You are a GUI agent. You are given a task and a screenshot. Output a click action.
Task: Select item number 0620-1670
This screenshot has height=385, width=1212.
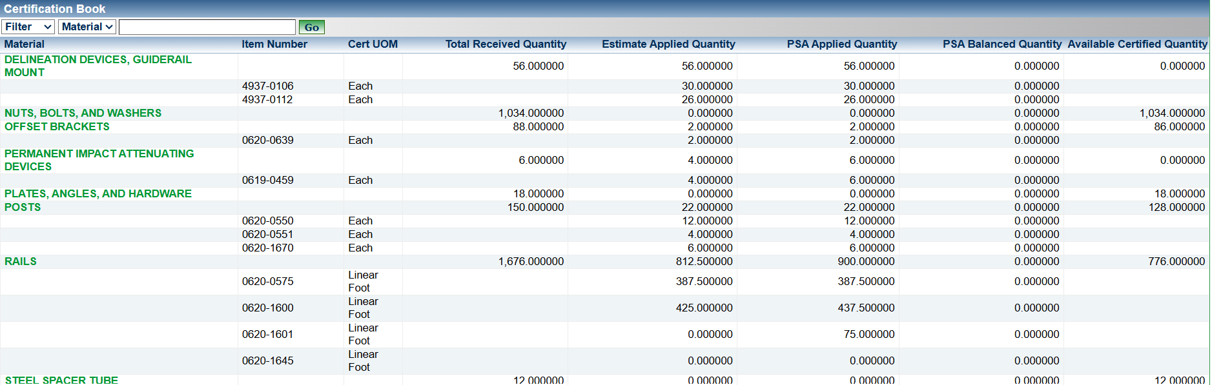pyautogui.click(x=267, y=248)
